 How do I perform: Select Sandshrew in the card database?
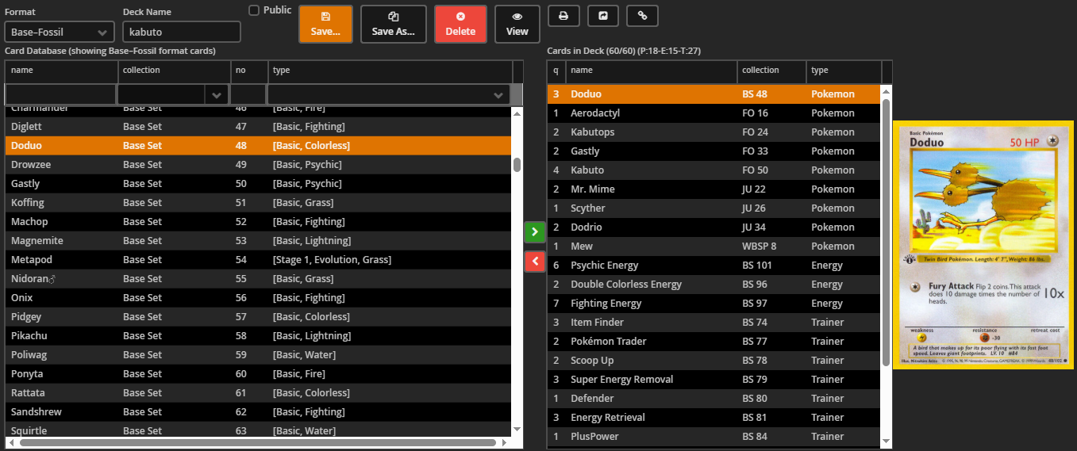[x=259, y=412]
